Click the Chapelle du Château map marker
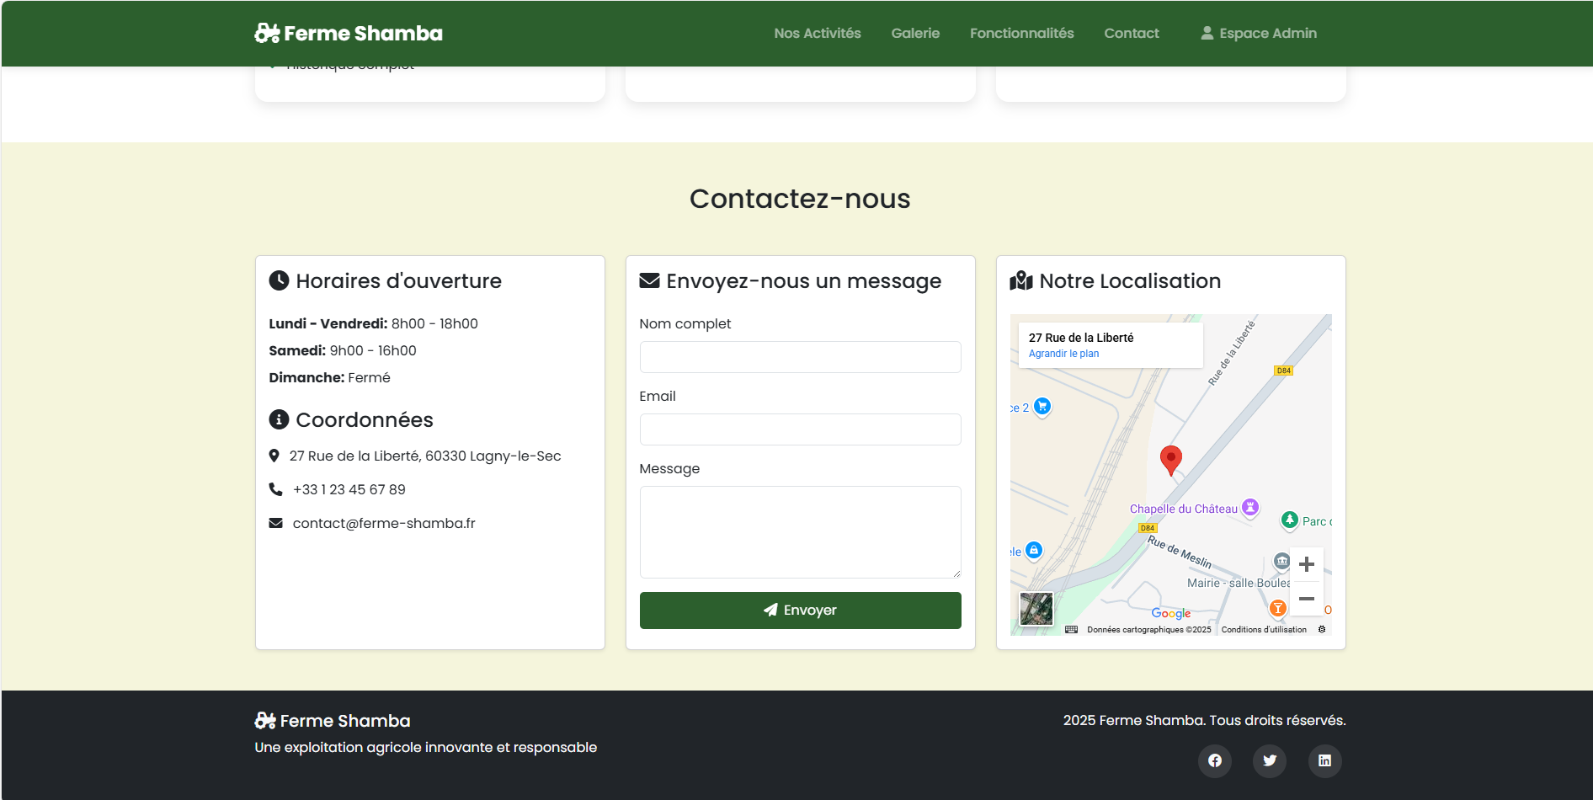The width and height of the screenshot is (1593, 800). click(x=1250, y=507)
